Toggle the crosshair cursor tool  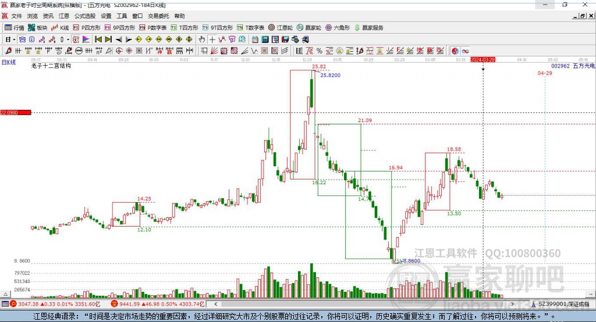pos(212,40)
